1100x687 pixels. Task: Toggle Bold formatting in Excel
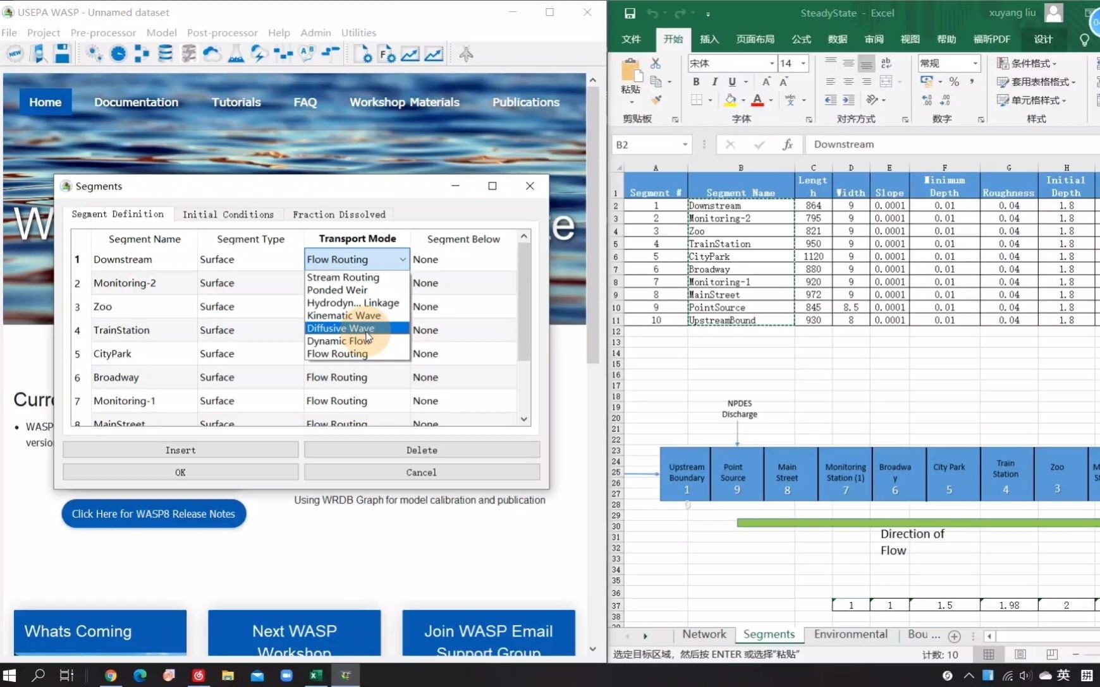[696, 81]
